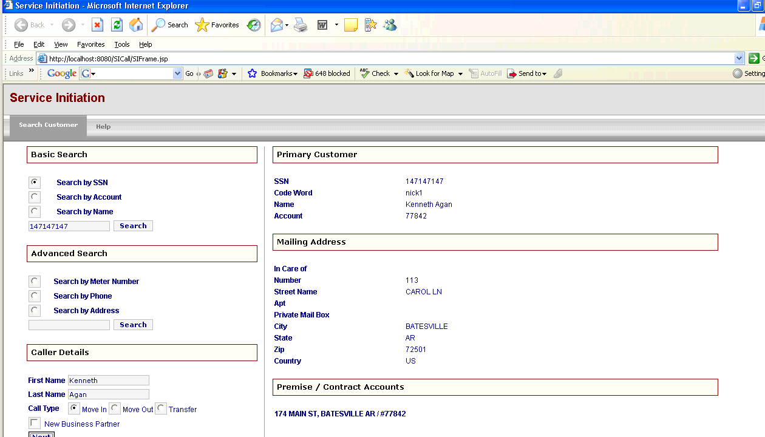
Task: Choose Move Out as the call type
Action: (115, 408)
